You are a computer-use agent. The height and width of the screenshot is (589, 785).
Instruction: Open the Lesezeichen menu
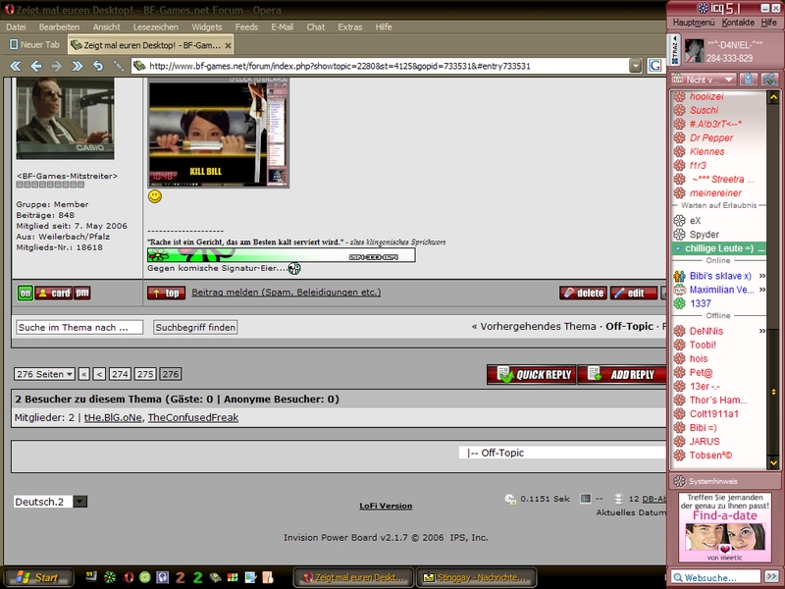click(x=156, y=27)
